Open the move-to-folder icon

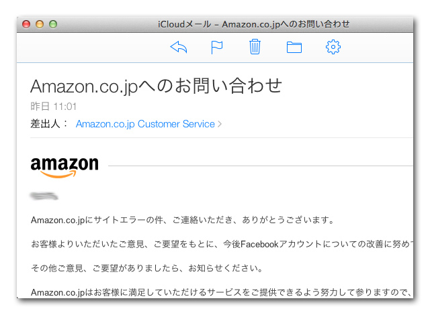click(x=294, y=47)
